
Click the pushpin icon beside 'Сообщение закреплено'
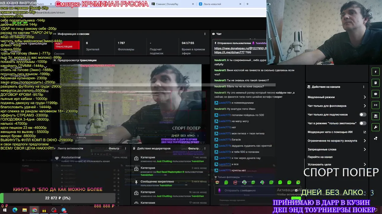(136, 182)
